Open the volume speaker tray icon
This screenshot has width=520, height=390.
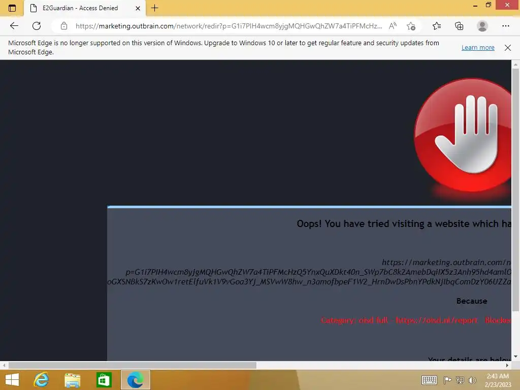(472, 380)
